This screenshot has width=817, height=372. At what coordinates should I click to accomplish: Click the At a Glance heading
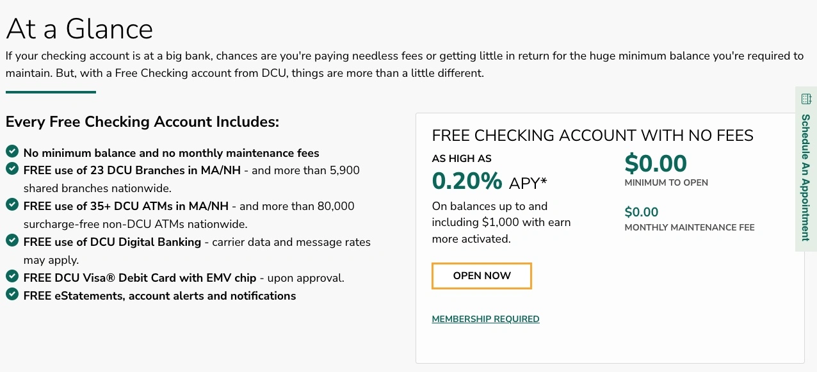(x=79, y=29)
